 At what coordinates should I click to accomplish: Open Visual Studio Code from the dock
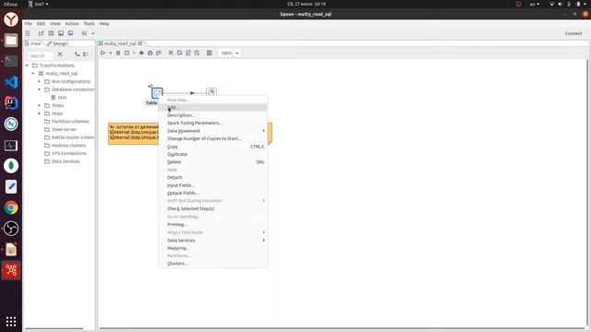click(11, 82)
